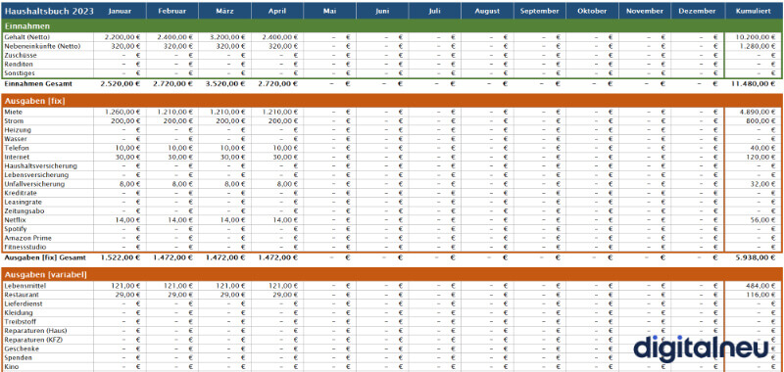Click the Lebensversicherung row label

click(36, 175)
